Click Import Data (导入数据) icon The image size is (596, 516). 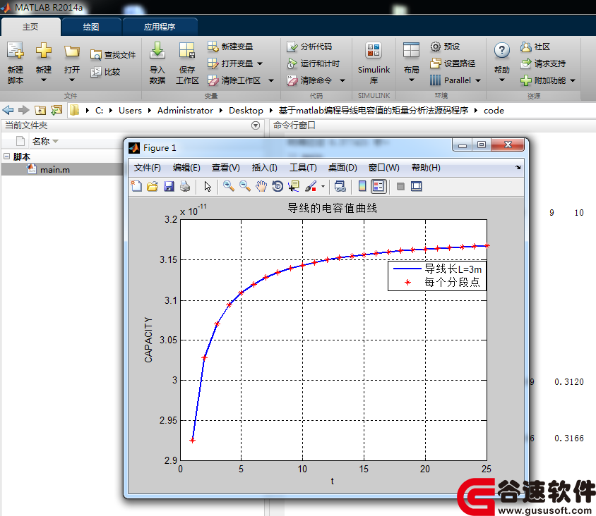pos(157,51)
